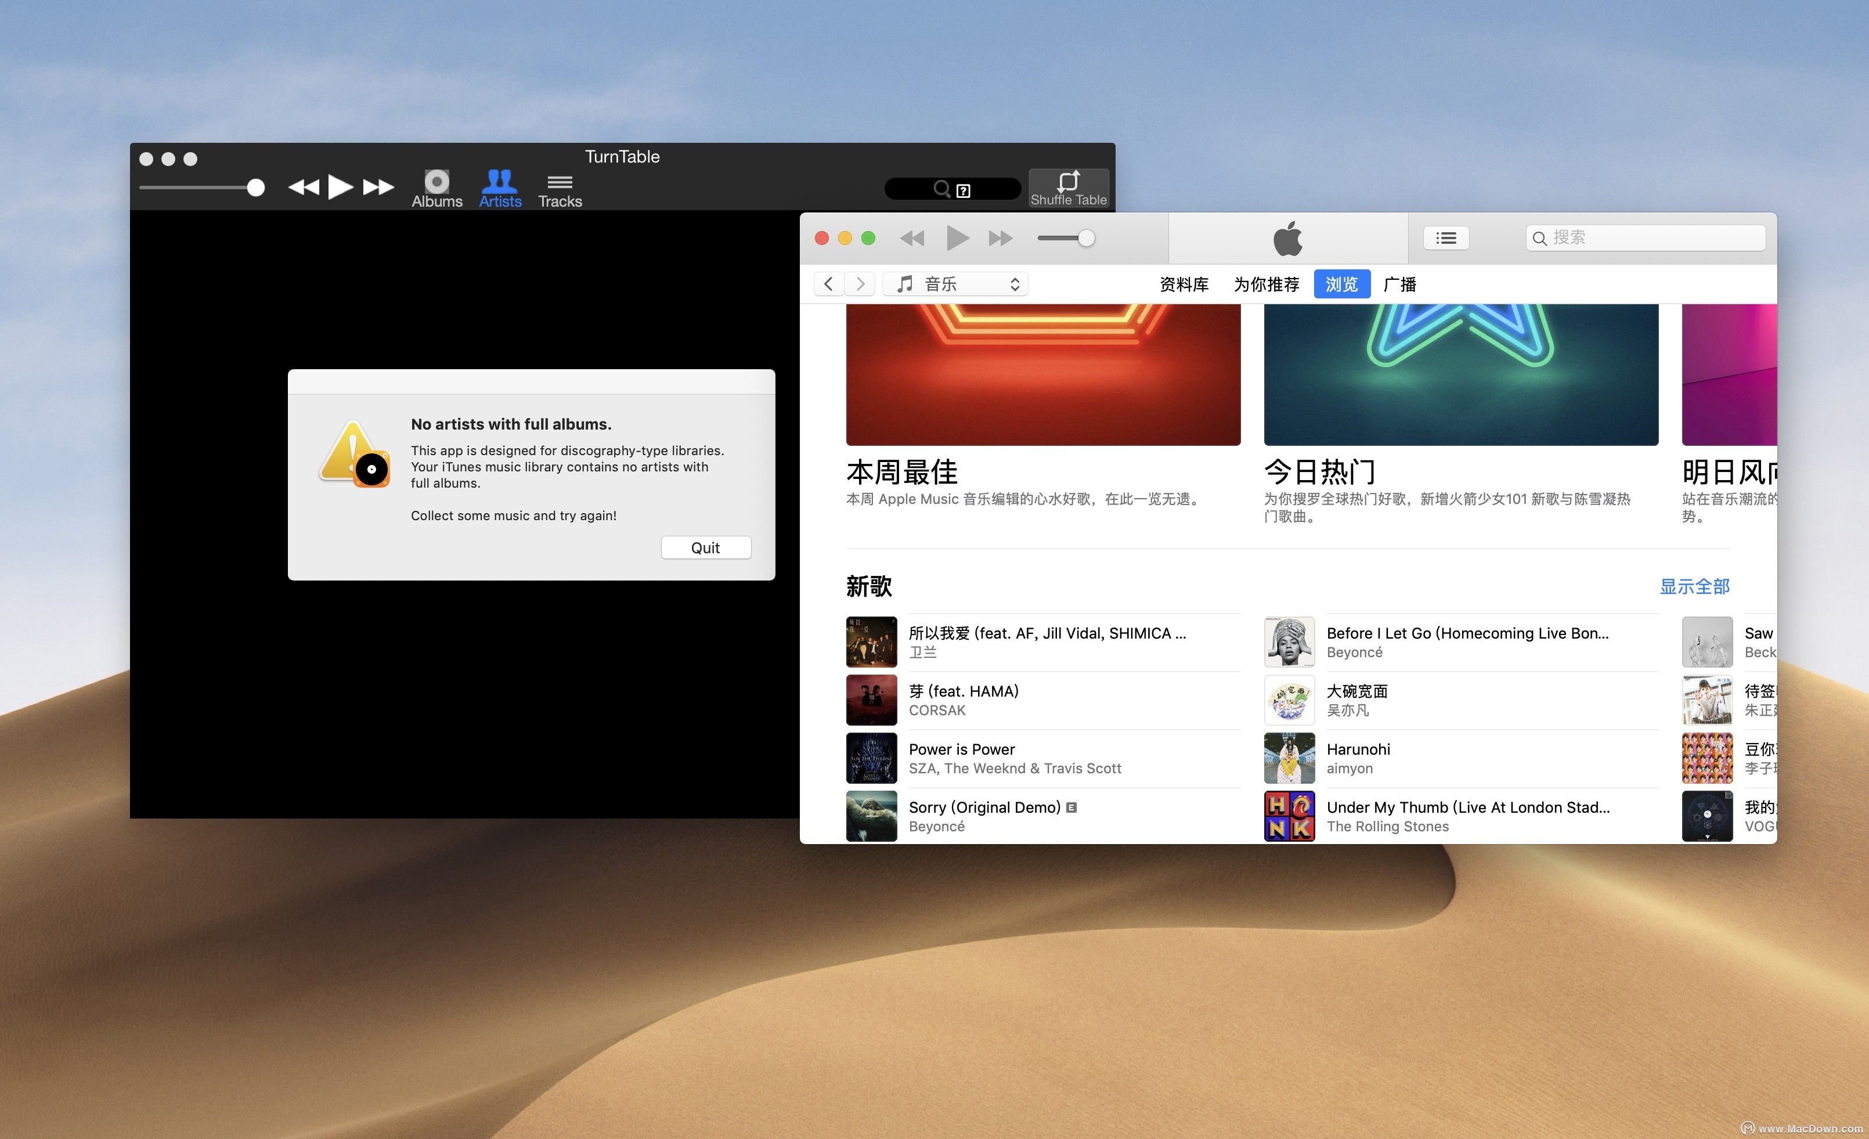Select song 所以我爱 (feat. AF, Jill Vidal...)
The image size is (1869, 1139).
[x=1048, y=633]
